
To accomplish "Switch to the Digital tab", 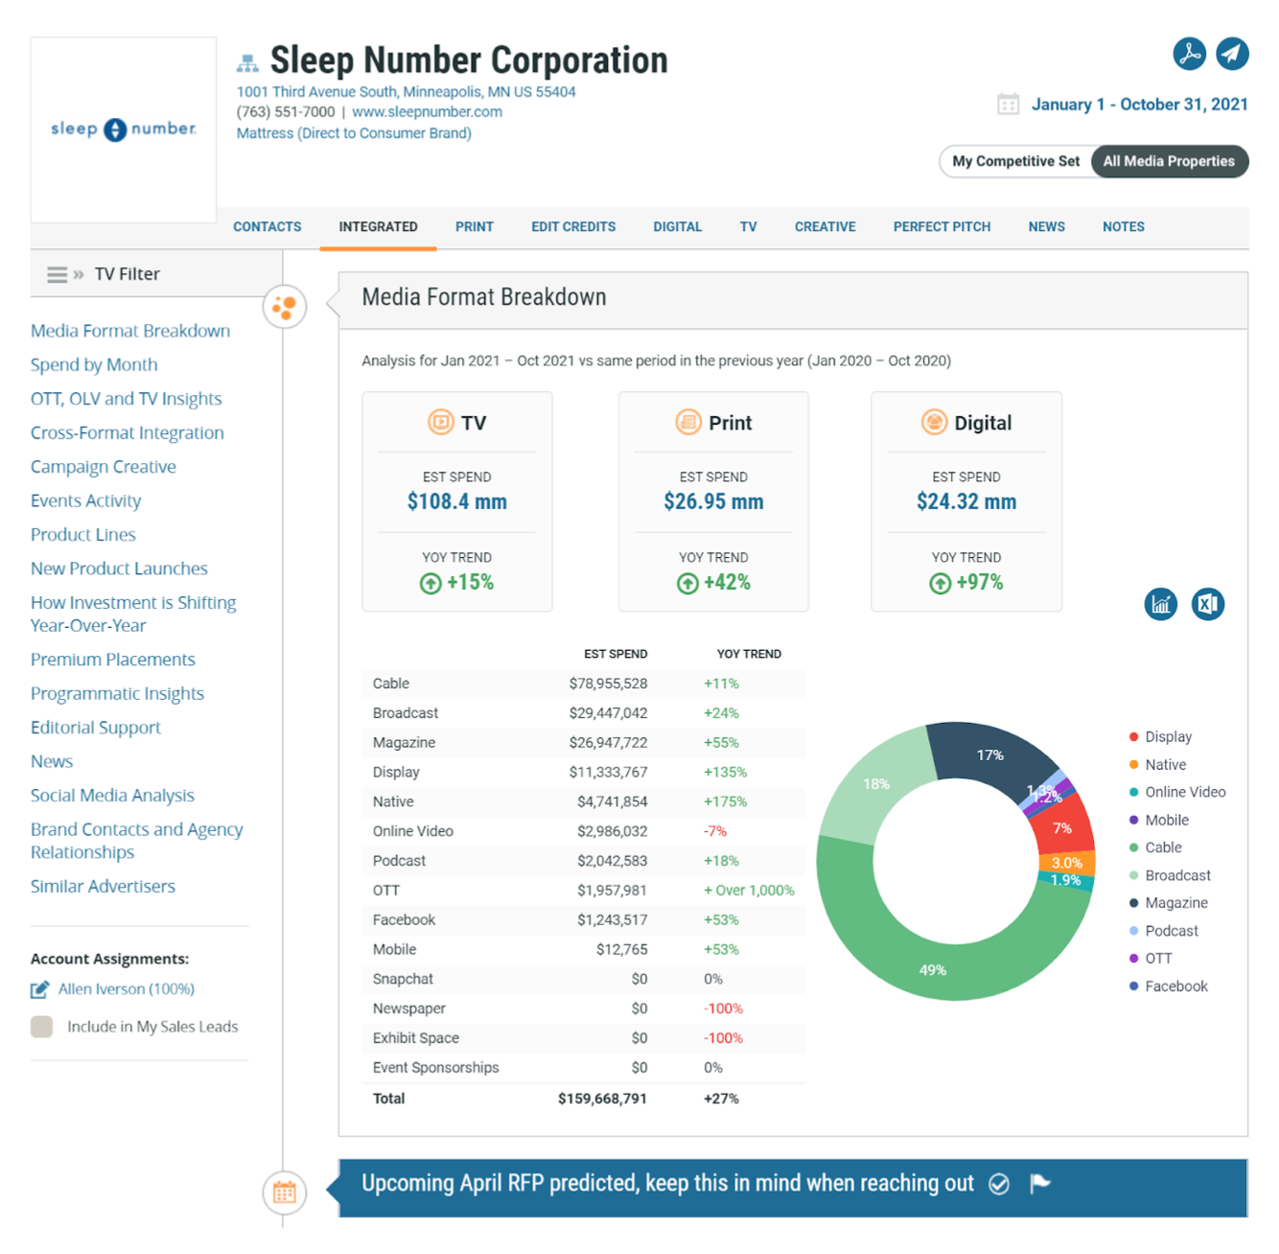I will pos(678,227).
